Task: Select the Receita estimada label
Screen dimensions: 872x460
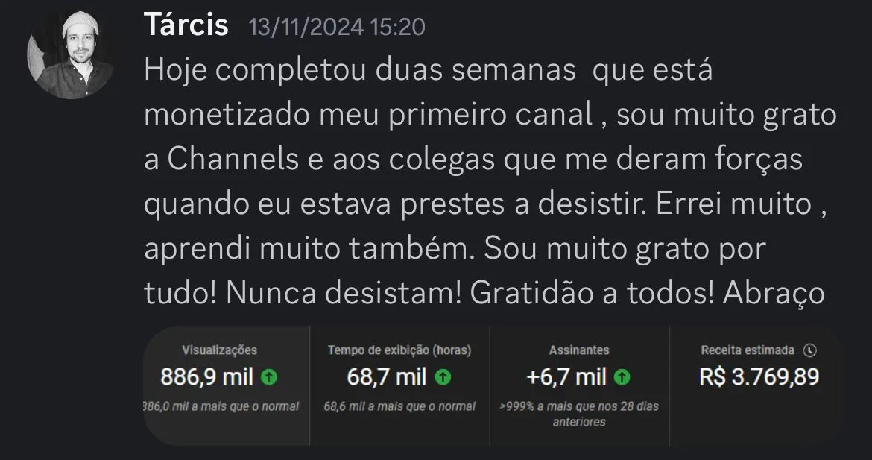Action: pyautogui.click(x=748, y=350)
